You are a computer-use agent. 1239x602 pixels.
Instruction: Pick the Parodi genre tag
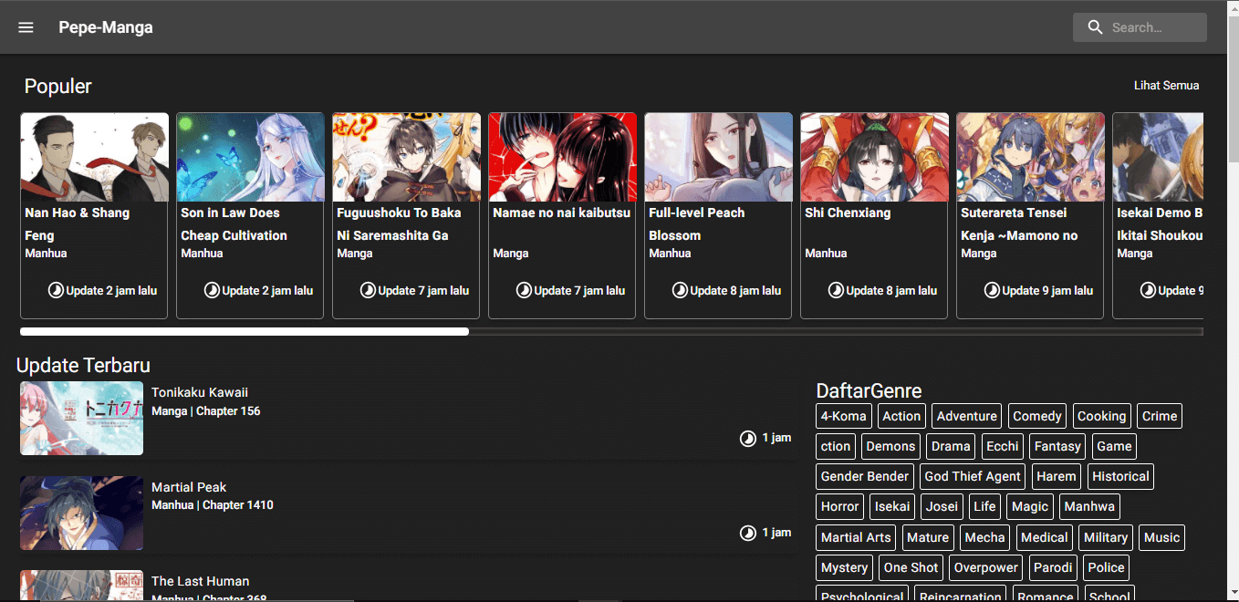coord(1052,567)
